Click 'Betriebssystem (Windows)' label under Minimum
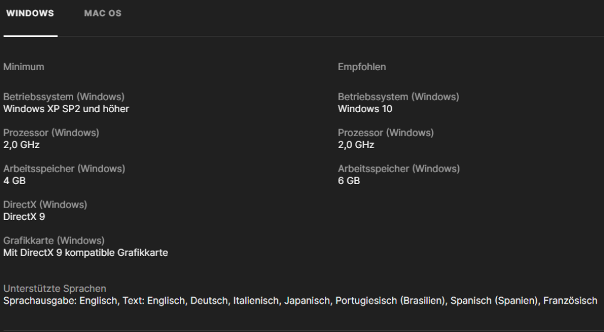The width and height of the screenshot is (604, 332). 64,97
